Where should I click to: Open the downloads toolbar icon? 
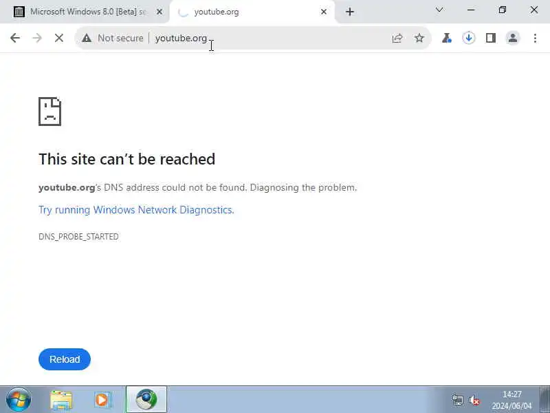(x=469, y=38)
